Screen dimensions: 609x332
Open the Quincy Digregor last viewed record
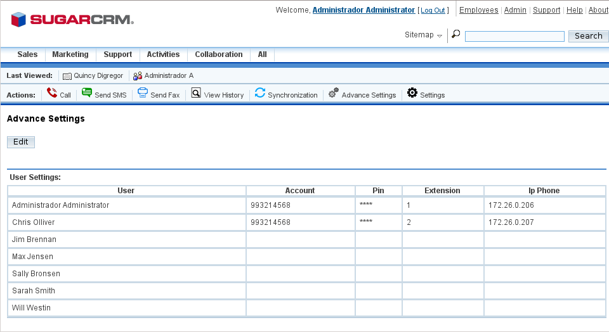(x=98, y=75)
